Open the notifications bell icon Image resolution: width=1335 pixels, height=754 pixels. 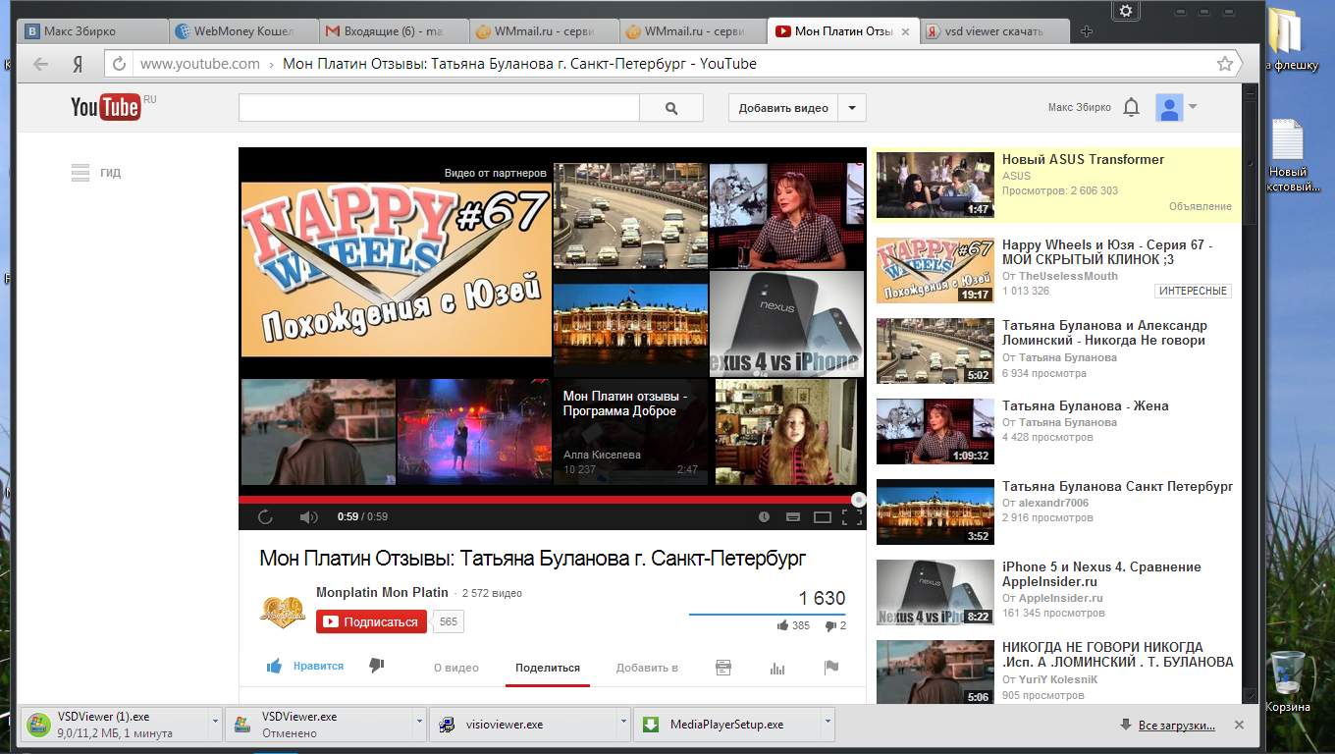(x=1131, y=107)
